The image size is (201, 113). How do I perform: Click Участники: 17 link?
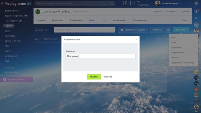pyautogui.click(x=171, y=12)
